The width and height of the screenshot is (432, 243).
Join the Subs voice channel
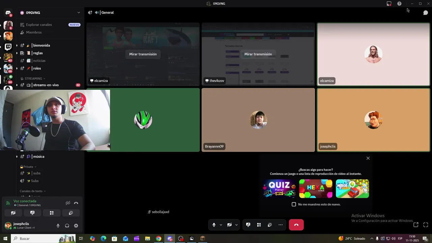(x=50, y=181)
